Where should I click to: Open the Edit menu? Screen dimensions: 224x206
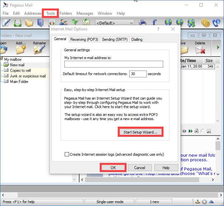click(x=16, y=13)
